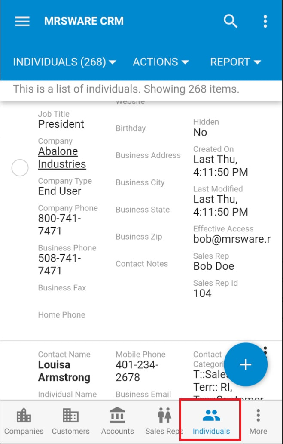The width and height of the screenshot is (283, 444).
Task: Open the Abalone Industries company link
Action: pyautogui.click(x=62, y=157)
